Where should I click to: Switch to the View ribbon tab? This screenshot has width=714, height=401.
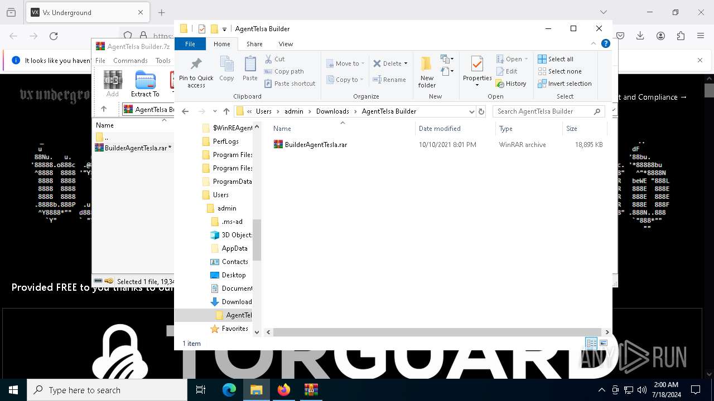(286, 44)
